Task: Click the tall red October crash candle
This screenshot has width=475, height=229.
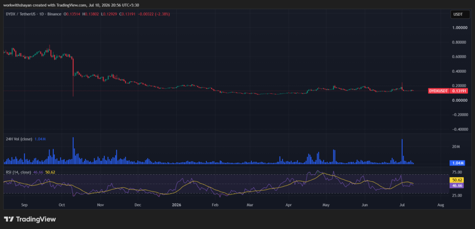Action: pyautogui.click(x=73, y=77)
